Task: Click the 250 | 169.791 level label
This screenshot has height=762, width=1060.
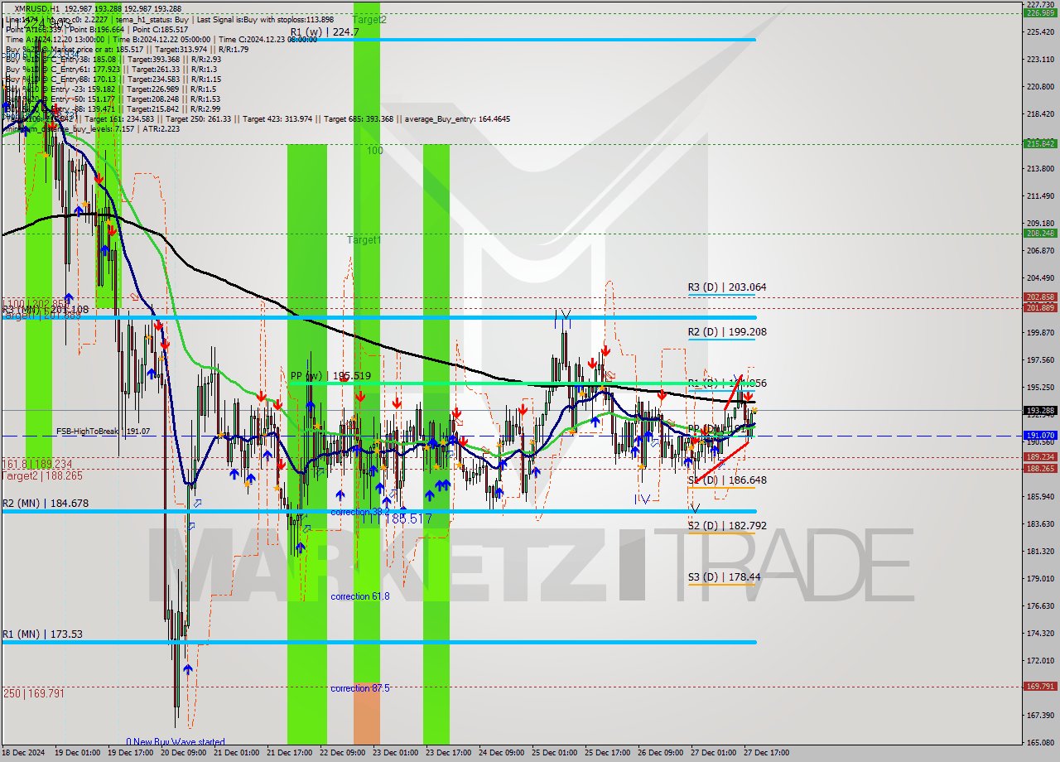Action: pyautogui.click(x=33, y=694)
